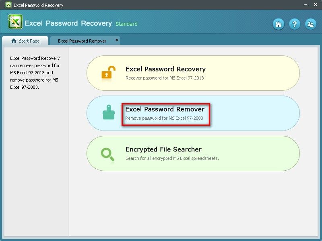322x241 pixels.
Task: Click the users icon in header
Action: point(310,24)
